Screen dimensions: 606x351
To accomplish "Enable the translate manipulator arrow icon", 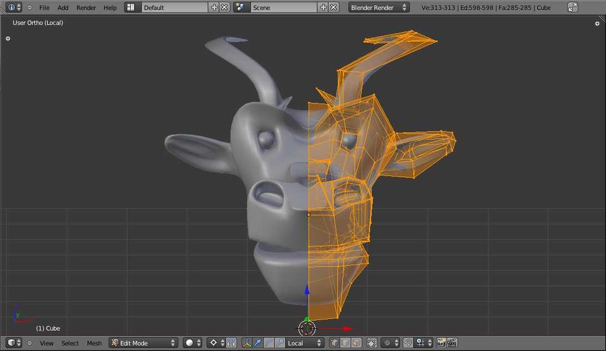I will 258,343.
